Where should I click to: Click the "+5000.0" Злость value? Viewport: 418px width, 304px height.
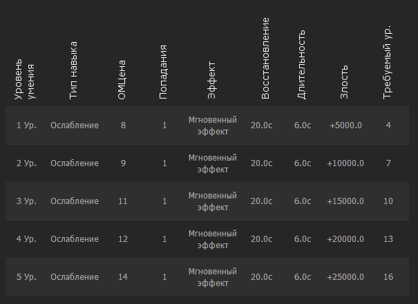[x=346, y=125]
